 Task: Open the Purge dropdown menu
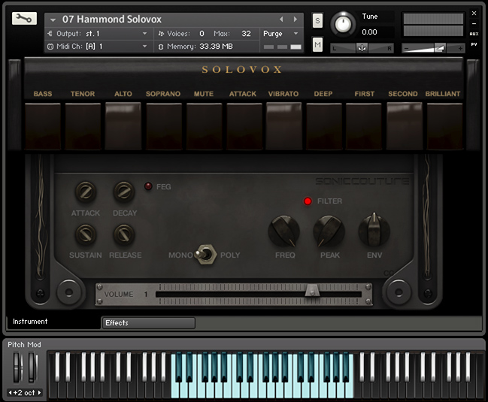pyautogui.click(x=280, y=34)
